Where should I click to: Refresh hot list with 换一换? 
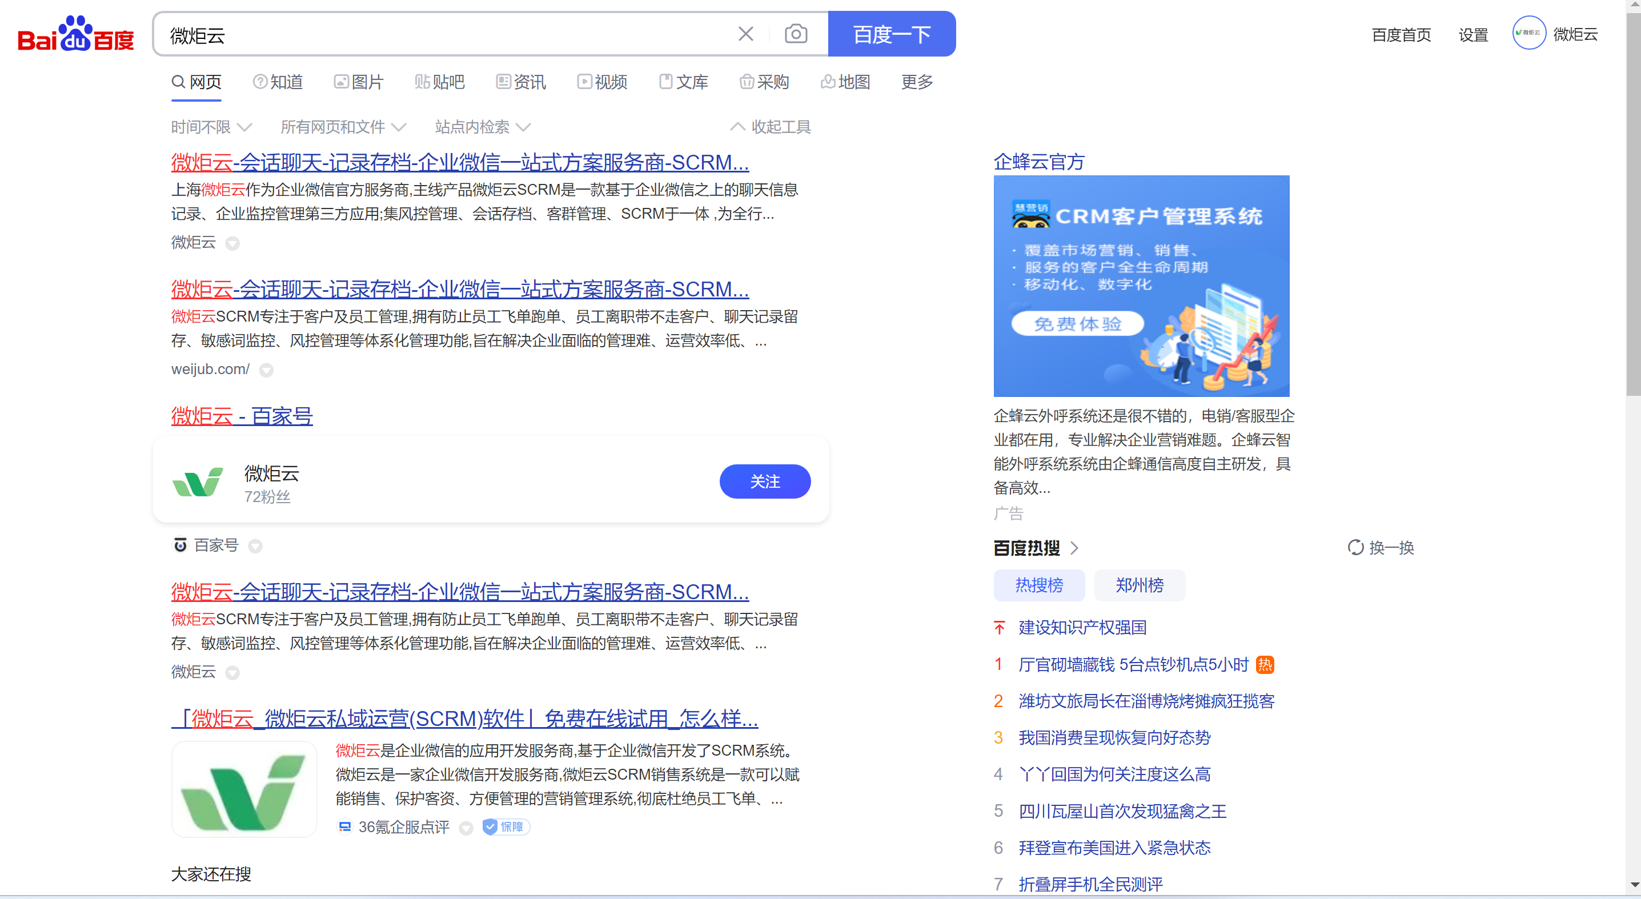[x=1381, y=548]
